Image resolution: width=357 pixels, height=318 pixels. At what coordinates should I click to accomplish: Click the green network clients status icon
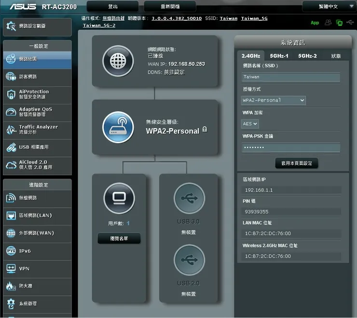pyautogui.click(x=339, y=23)
